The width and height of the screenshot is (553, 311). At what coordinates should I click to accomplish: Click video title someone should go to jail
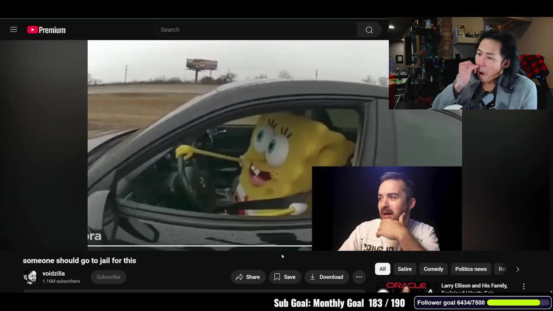[x=79, y=260]
